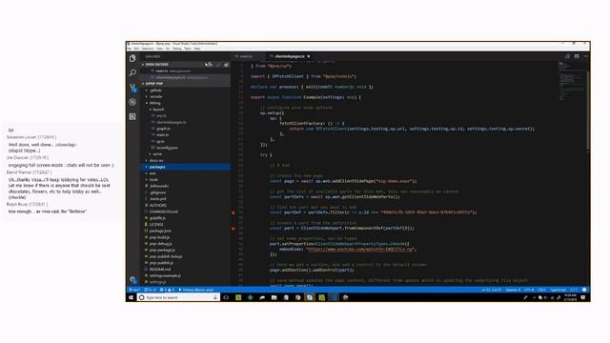
Task: Expand the tools folder
Action: coord(152,180)
